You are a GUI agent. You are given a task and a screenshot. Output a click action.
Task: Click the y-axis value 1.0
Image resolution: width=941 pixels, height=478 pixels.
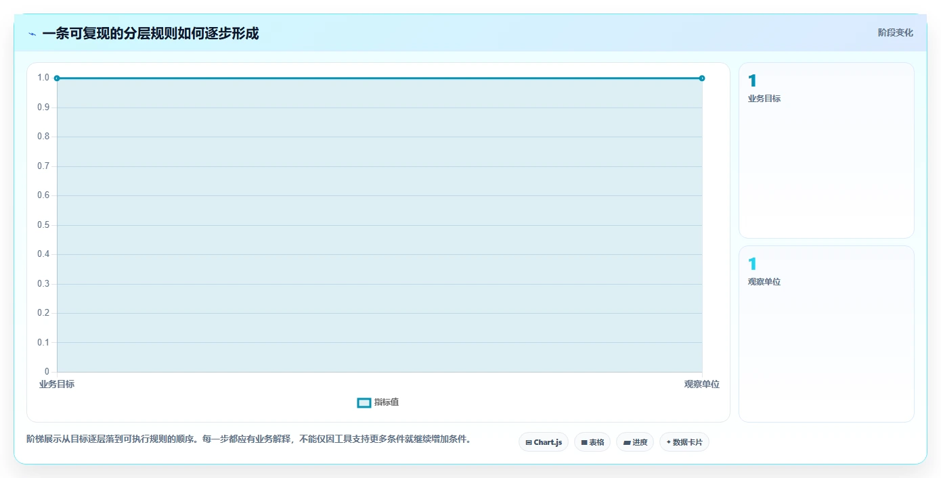43,78
